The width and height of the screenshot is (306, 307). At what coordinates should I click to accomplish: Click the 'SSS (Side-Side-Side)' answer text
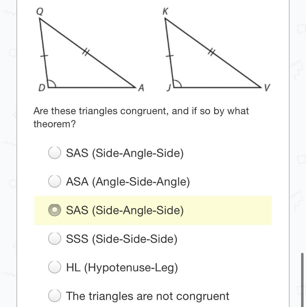(121, 239)
